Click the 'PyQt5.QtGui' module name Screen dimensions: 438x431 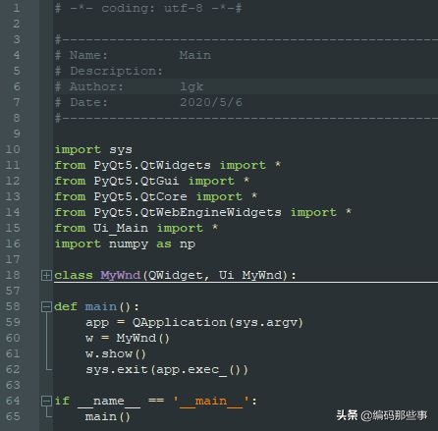coord(137,182)
